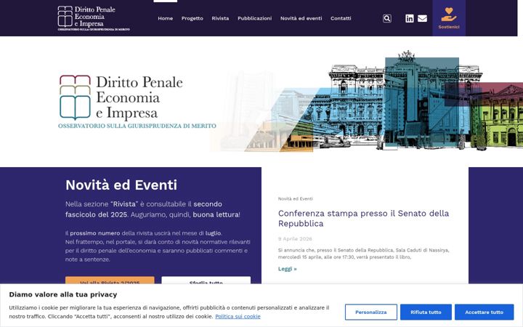
Task: Open the Rivista menu item
Action: click(x=220, y=18)
